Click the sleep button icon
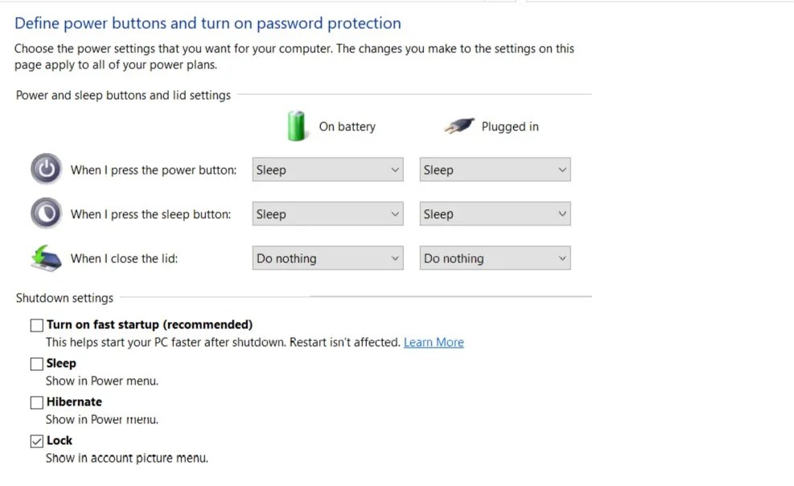The image size is (794, 486). point(46,212)
